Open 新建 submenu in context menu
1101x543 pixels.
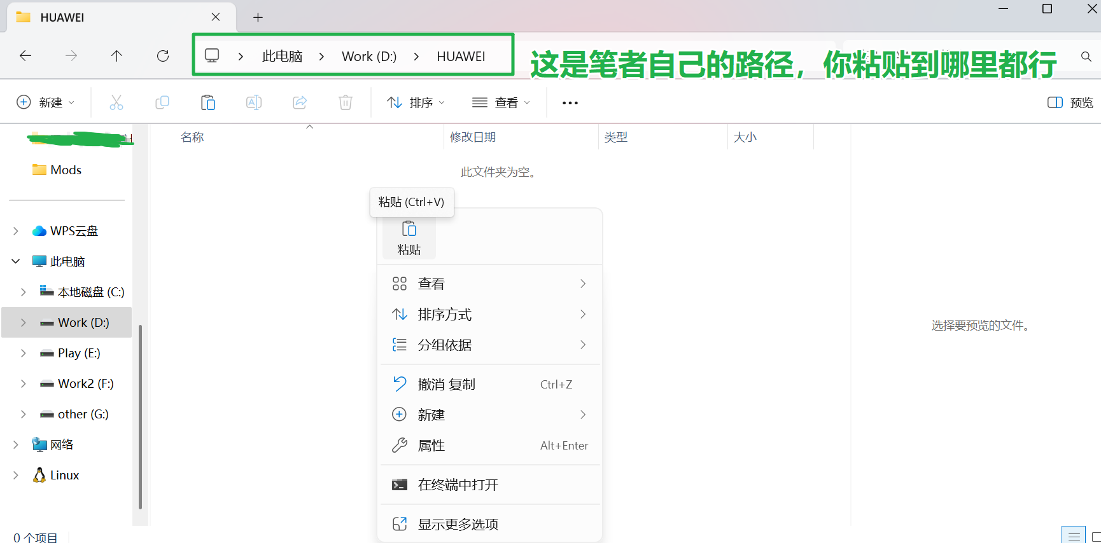pos(490,415)
